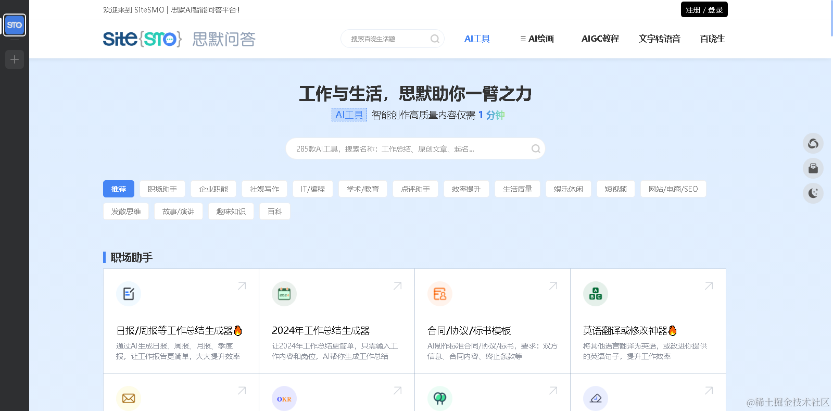833x411 pixels.
Task: Open the AIGC教程 nav item
Action: (600, 39)
